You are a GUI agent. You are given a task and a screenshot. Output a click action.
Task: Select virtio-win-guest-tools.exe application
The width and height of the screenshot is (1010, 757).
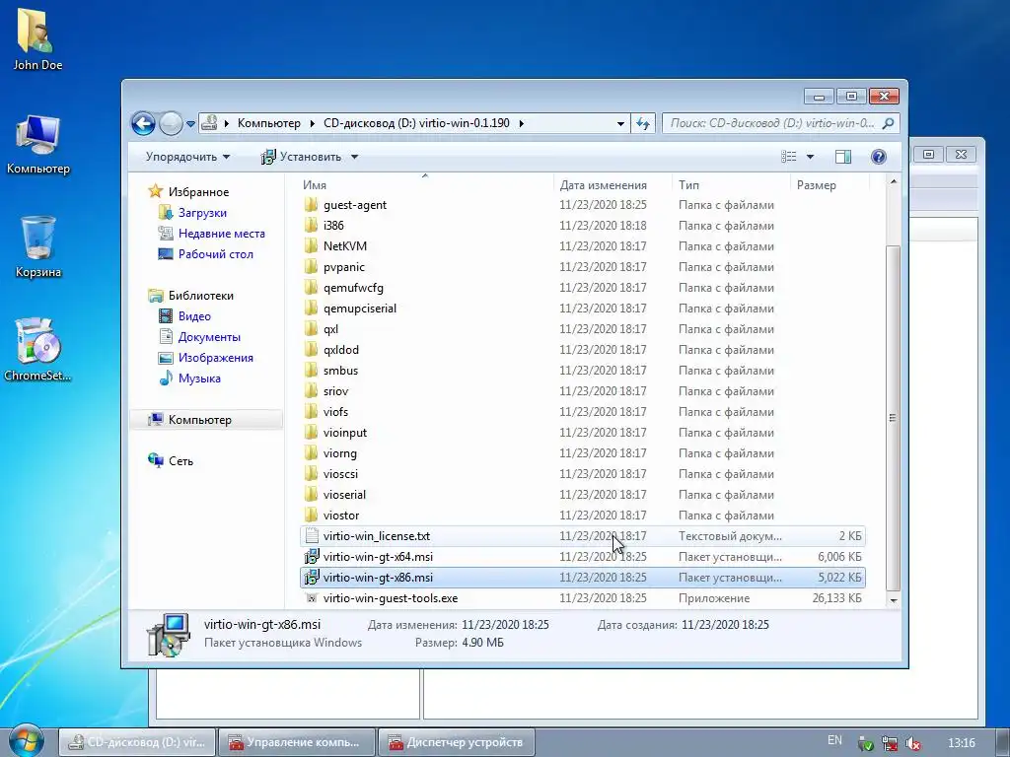pos(583,598)
